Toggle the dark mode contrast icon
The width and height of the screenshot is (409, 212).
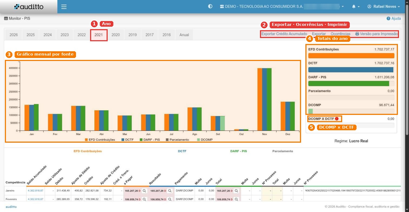[x=210, y=6]
